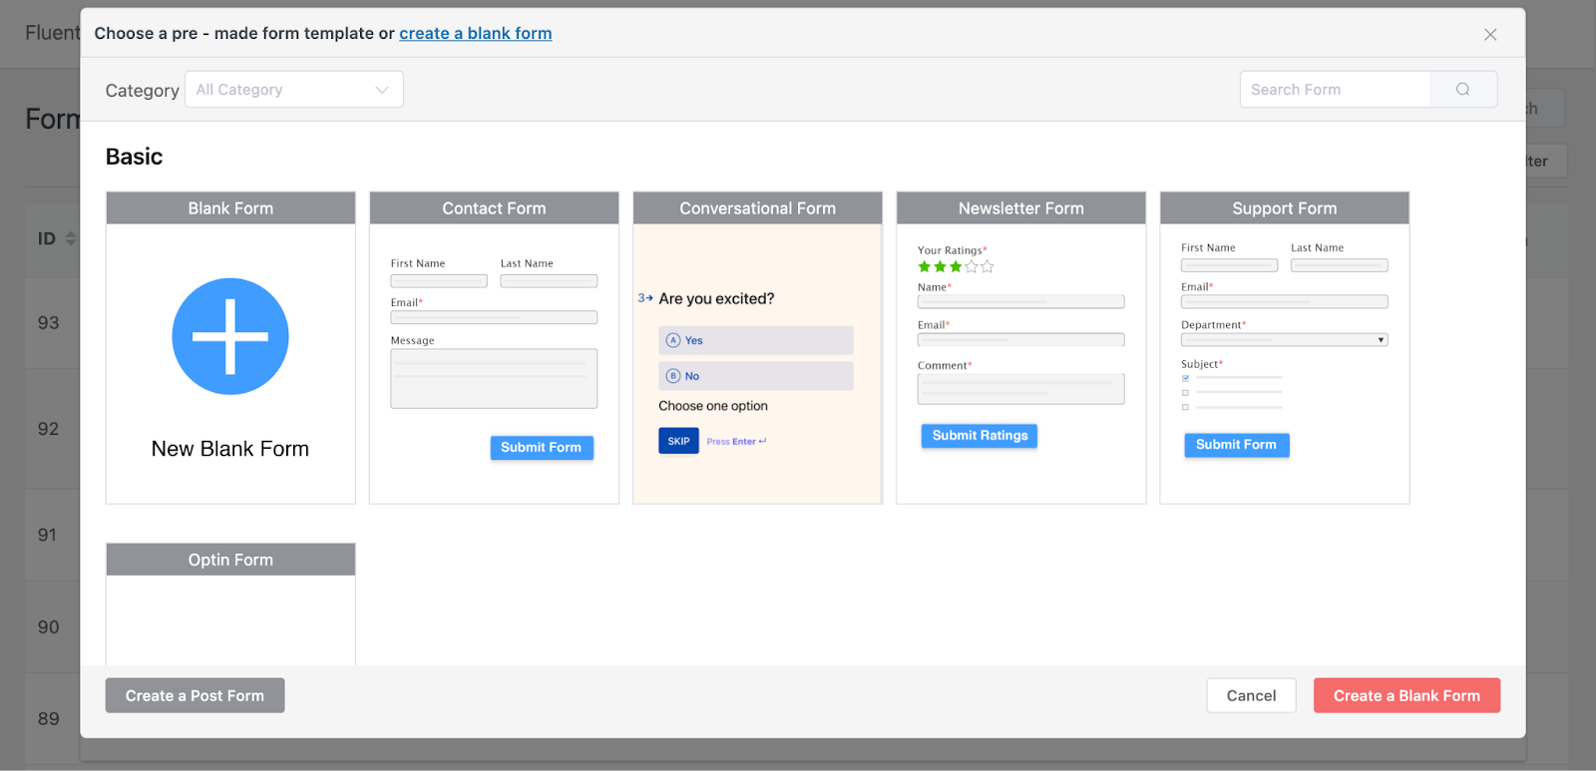Click the First Name field in Contact Form preview
The width and height of the screenshot is (1596, 771).
click(x=439, y=281)
